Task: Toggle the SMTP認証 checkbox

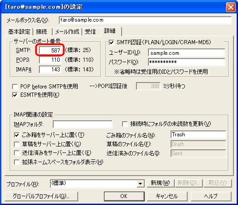Action: [x=111, y=42]
